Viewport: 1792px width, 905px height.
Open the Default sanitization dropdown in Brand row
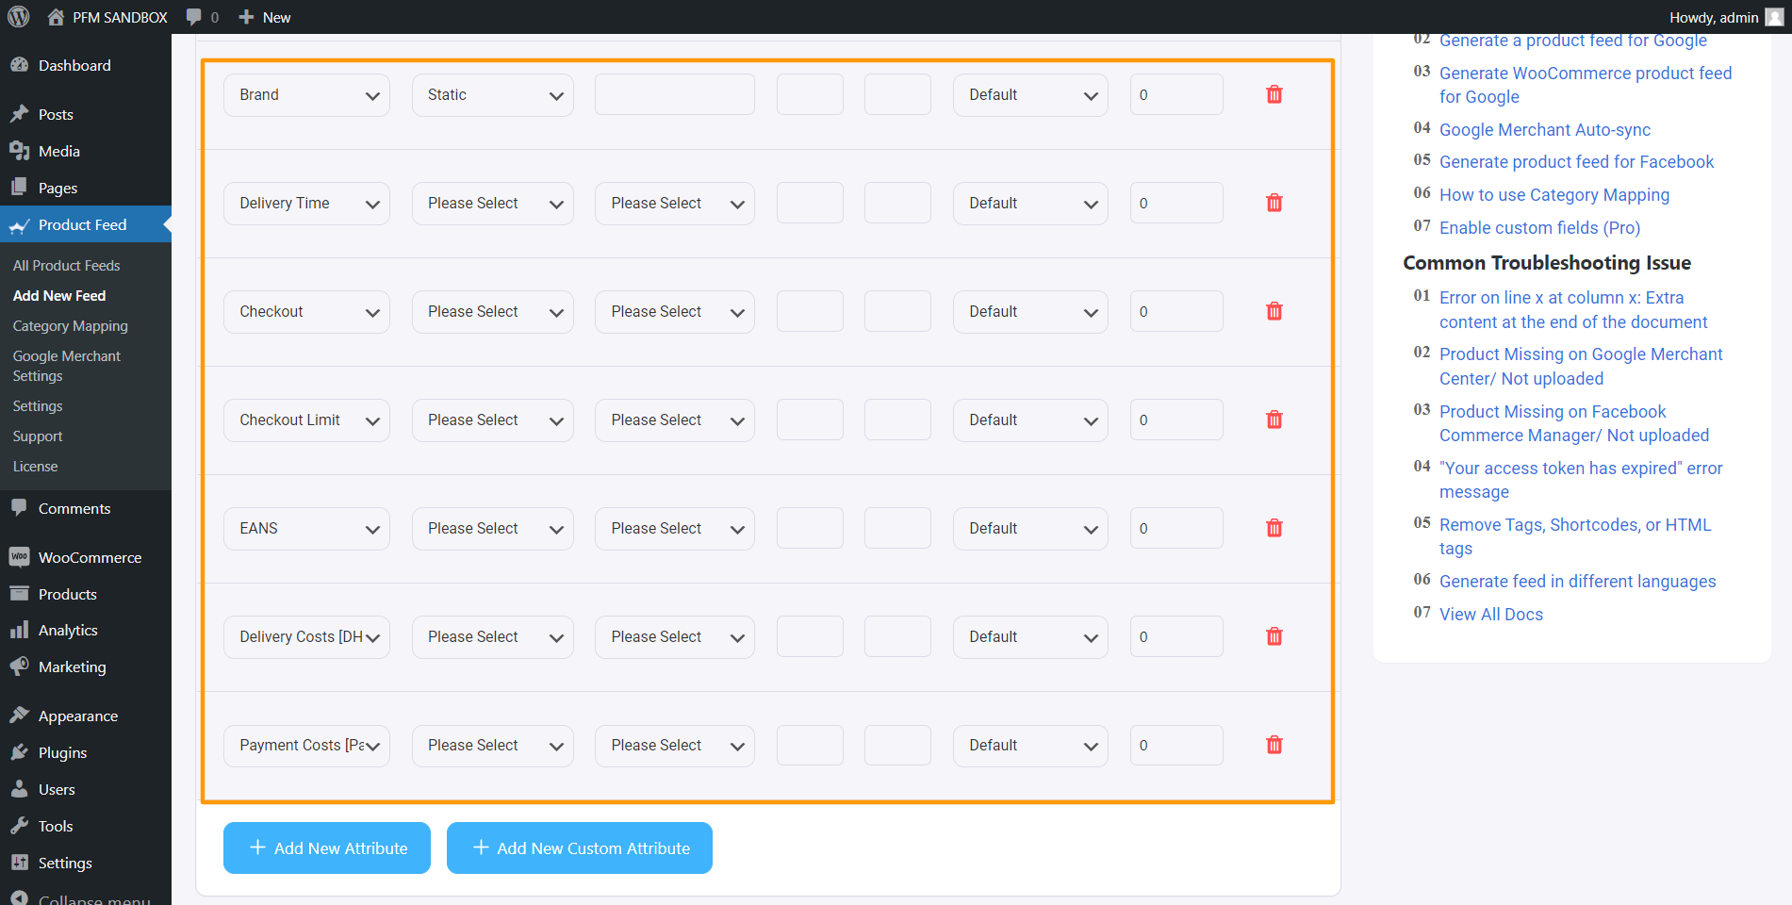pos(1030,95)
